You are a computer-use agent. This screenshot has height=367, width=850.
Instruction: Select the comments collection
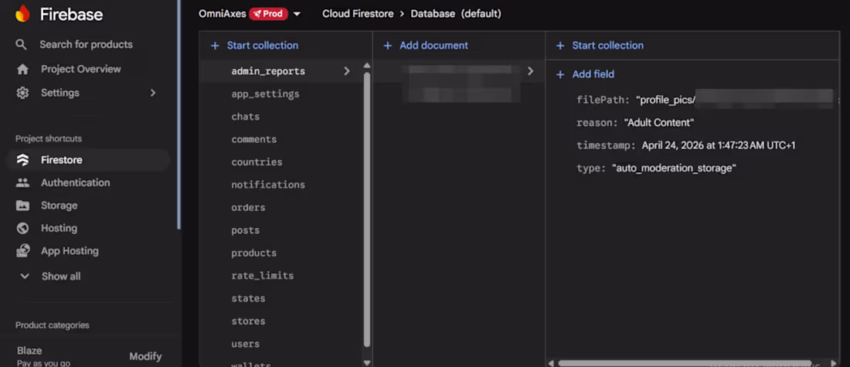click(x=254, y=139)
